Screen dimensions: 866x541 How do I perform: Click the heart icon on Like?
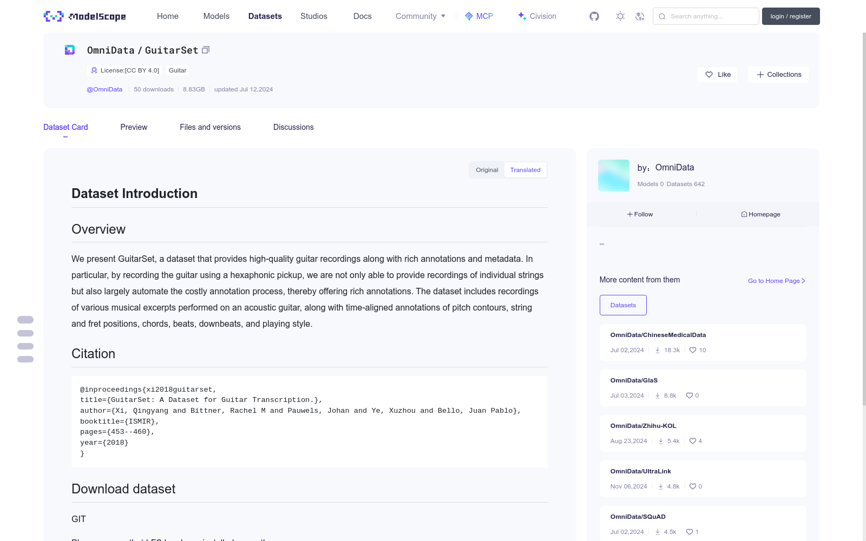click(x=709, y=75)
